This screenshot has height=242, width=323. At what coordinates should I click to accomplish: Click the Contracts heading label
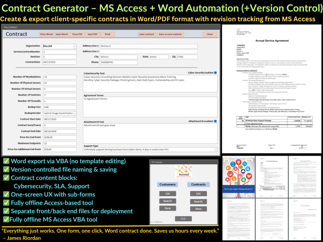[x=198, y=184]
